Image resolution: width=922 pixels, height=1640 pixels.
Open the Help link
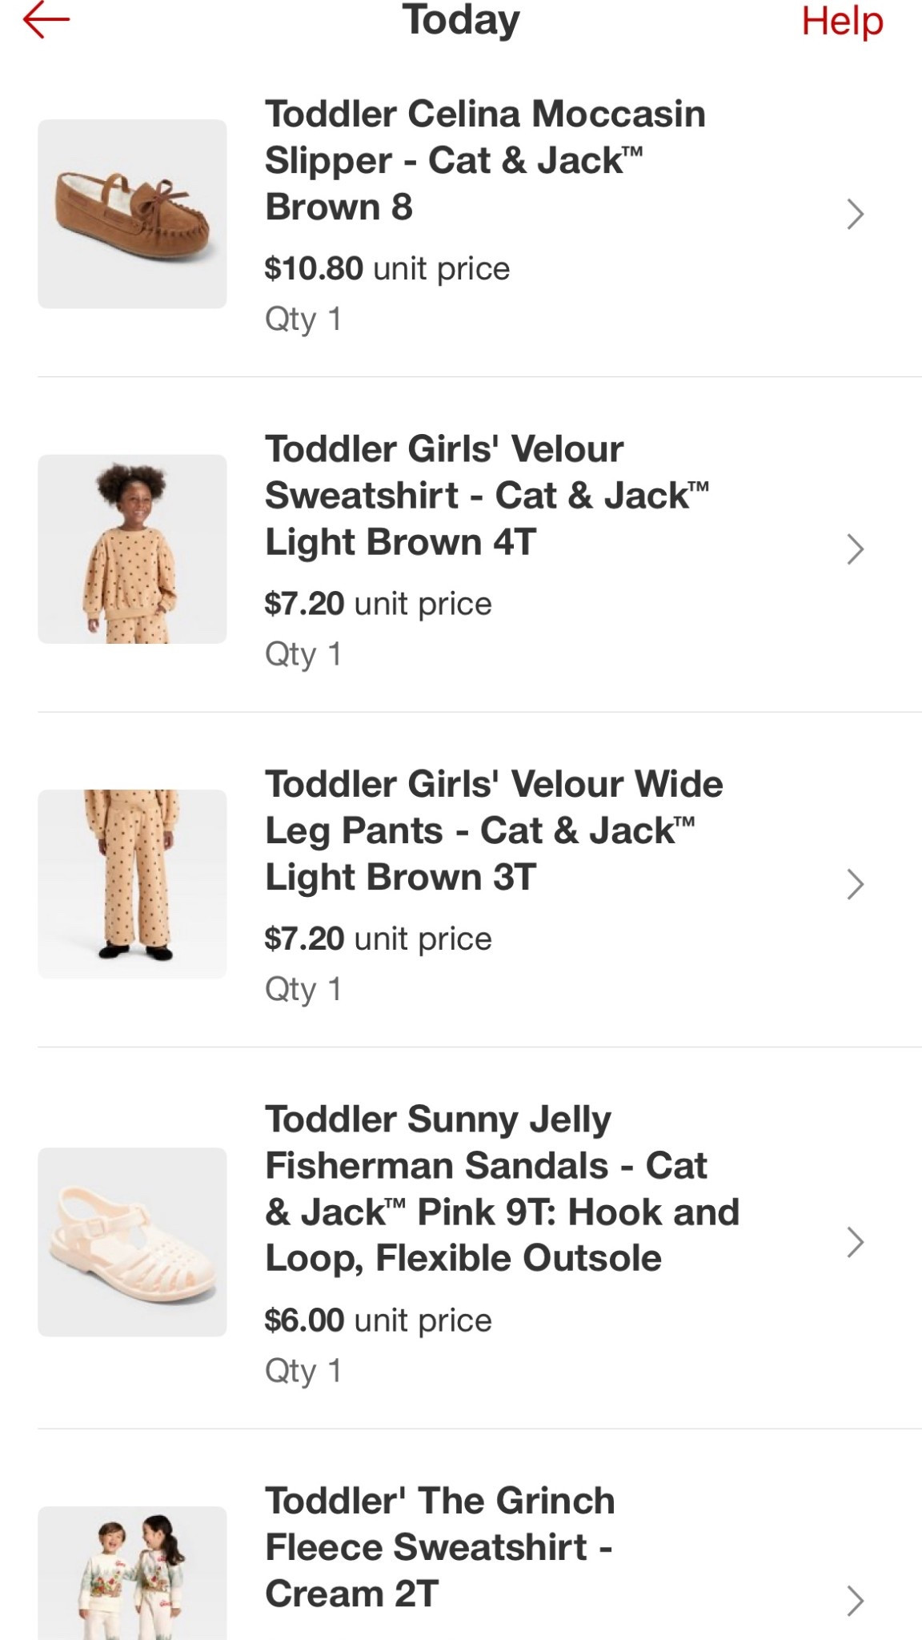click(x=842, y=21)
